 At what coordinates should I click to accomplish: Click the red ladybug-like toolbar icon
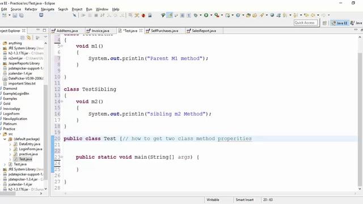[143, 15]
